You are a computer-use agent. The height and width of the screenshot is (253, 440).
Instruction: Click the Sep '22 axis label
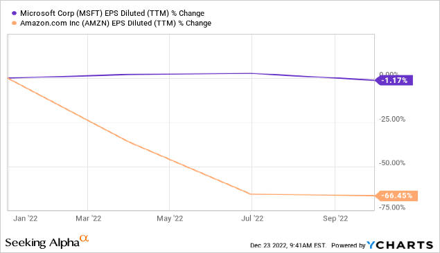coord(335,218)
